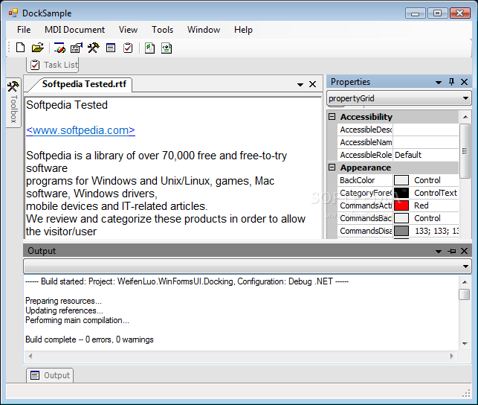Show the Property Window via toolbar icon
Viewport: 478px width, 405px height.
pos(77,48)
